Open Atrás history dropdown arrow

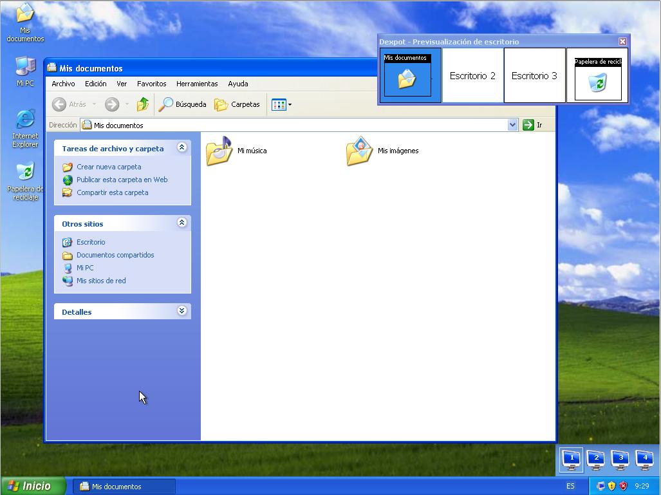point(94,104)
